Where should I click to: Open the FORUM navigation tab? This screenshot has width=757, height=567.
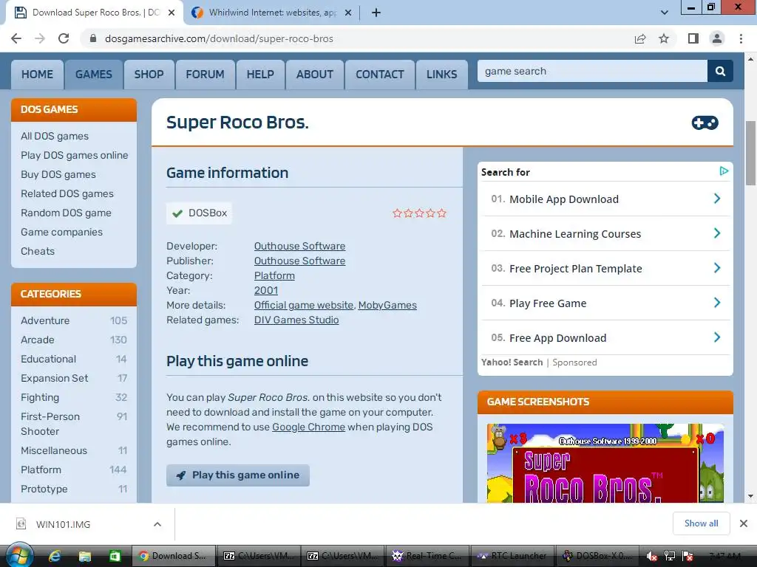click(206, 75)
